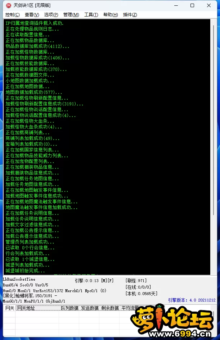The image size is (220, 340).
Task: Close the 天剑诀1区 window
Action: point(209,5)
